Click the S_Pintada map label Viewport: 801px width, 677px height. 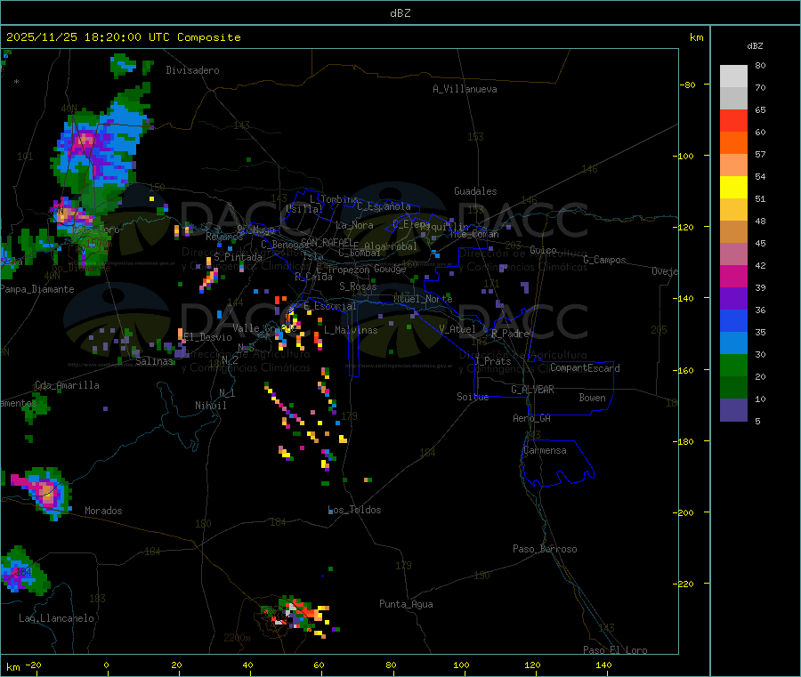(238, 257)
